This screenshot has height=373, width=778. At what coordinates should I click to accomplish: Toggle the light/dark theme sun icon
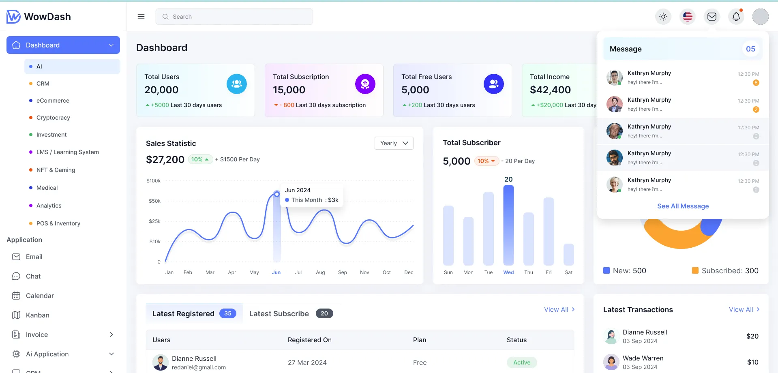663,17
